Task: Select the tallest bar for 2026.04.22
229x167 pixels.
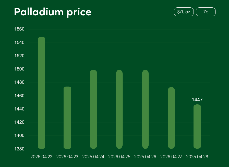Action: tap(41, 93)
